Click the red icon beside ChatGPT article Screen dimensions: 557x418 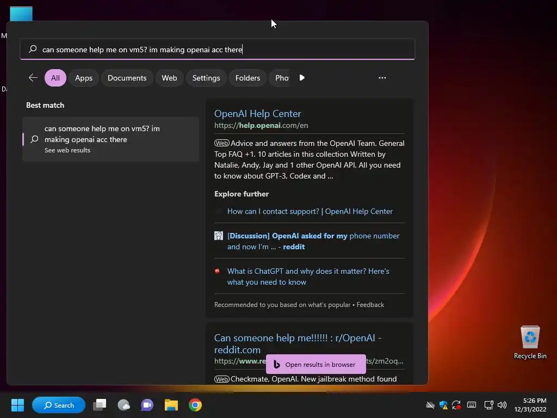(218, 271)
